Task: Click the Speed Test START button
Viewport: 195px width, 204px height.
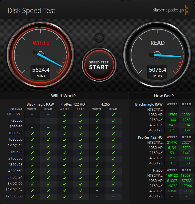Action: [x=99, y=65]
